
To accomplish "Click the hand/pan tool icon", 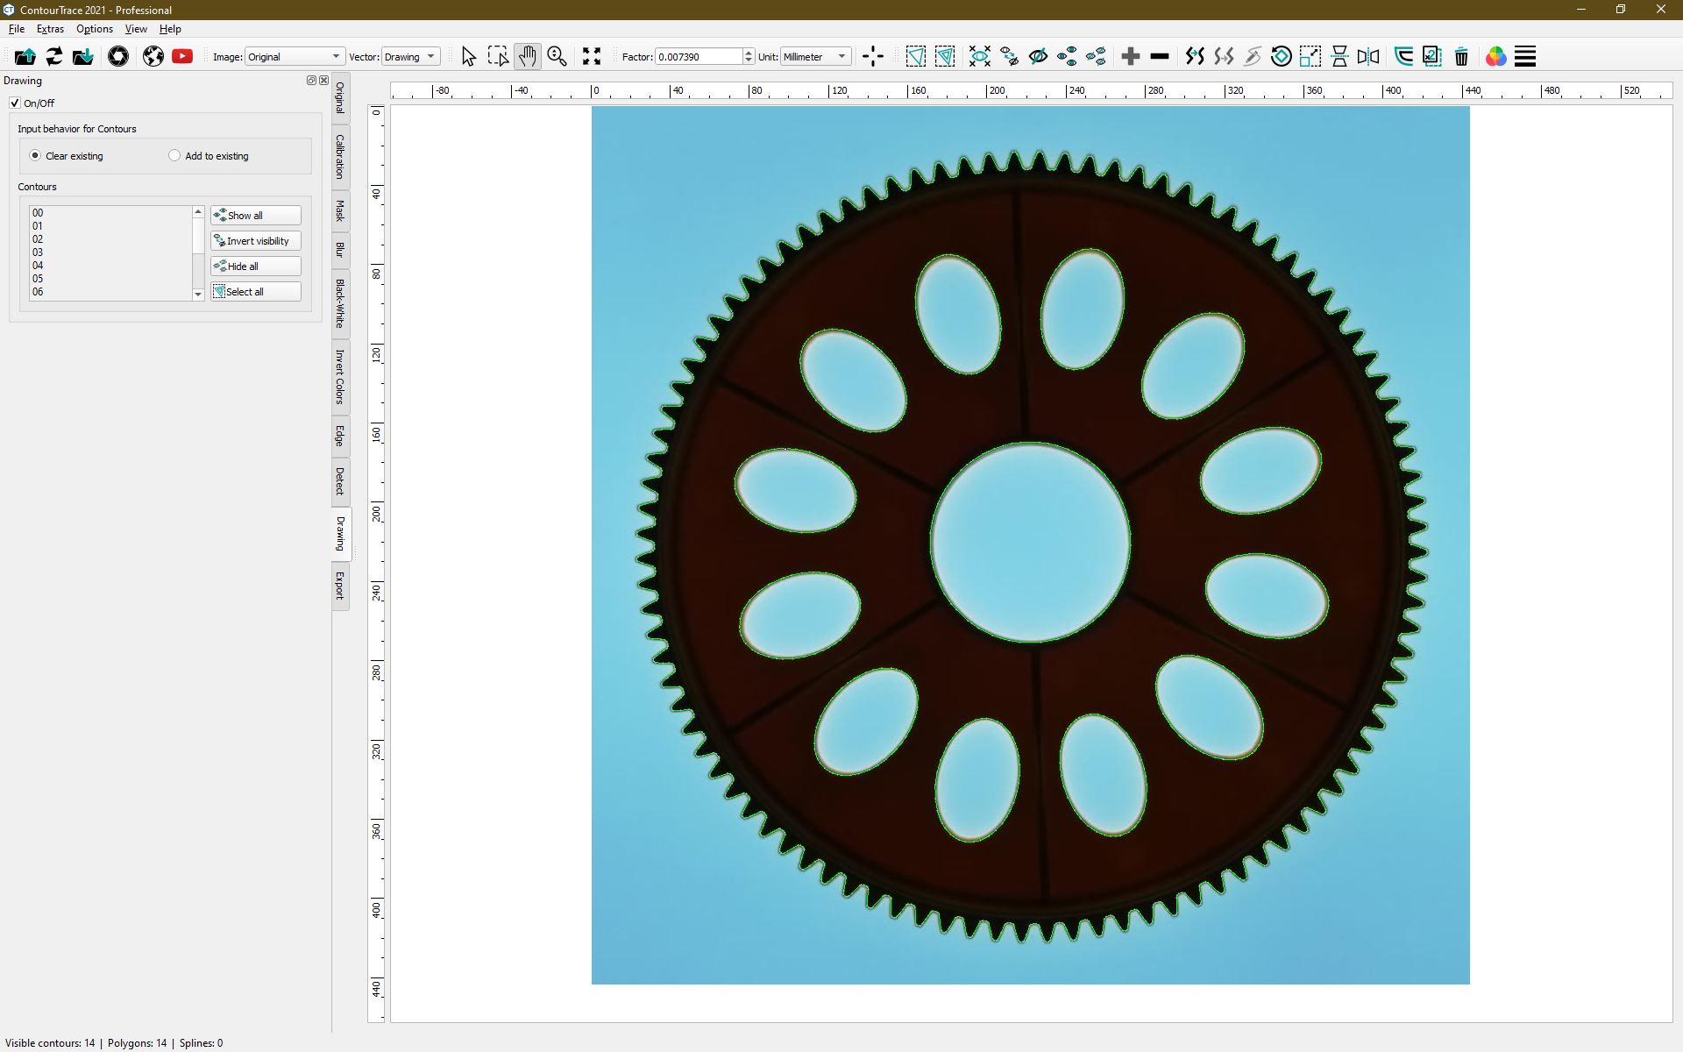I will point(529,57).
